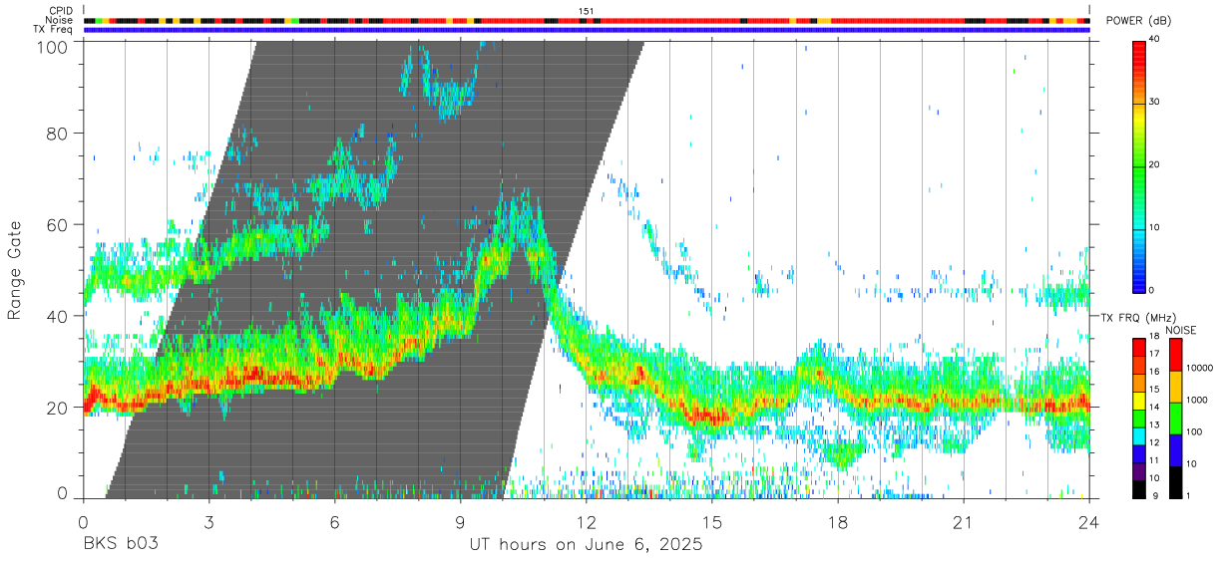Click the BKS b03 radar beam label
This screenshot has width=1225, height=565.
tap(121, 545)
